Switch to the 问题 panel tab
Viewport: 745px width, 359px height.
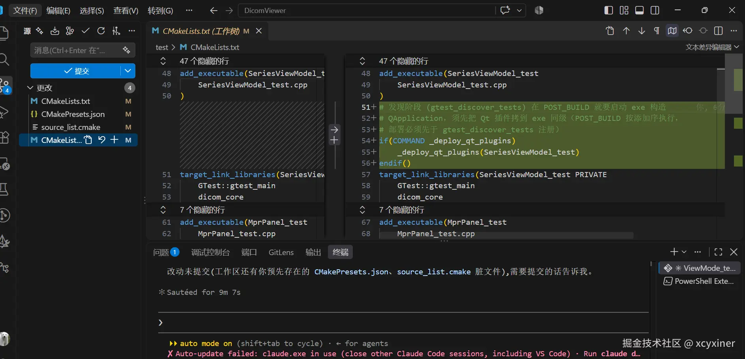(166, 252)
